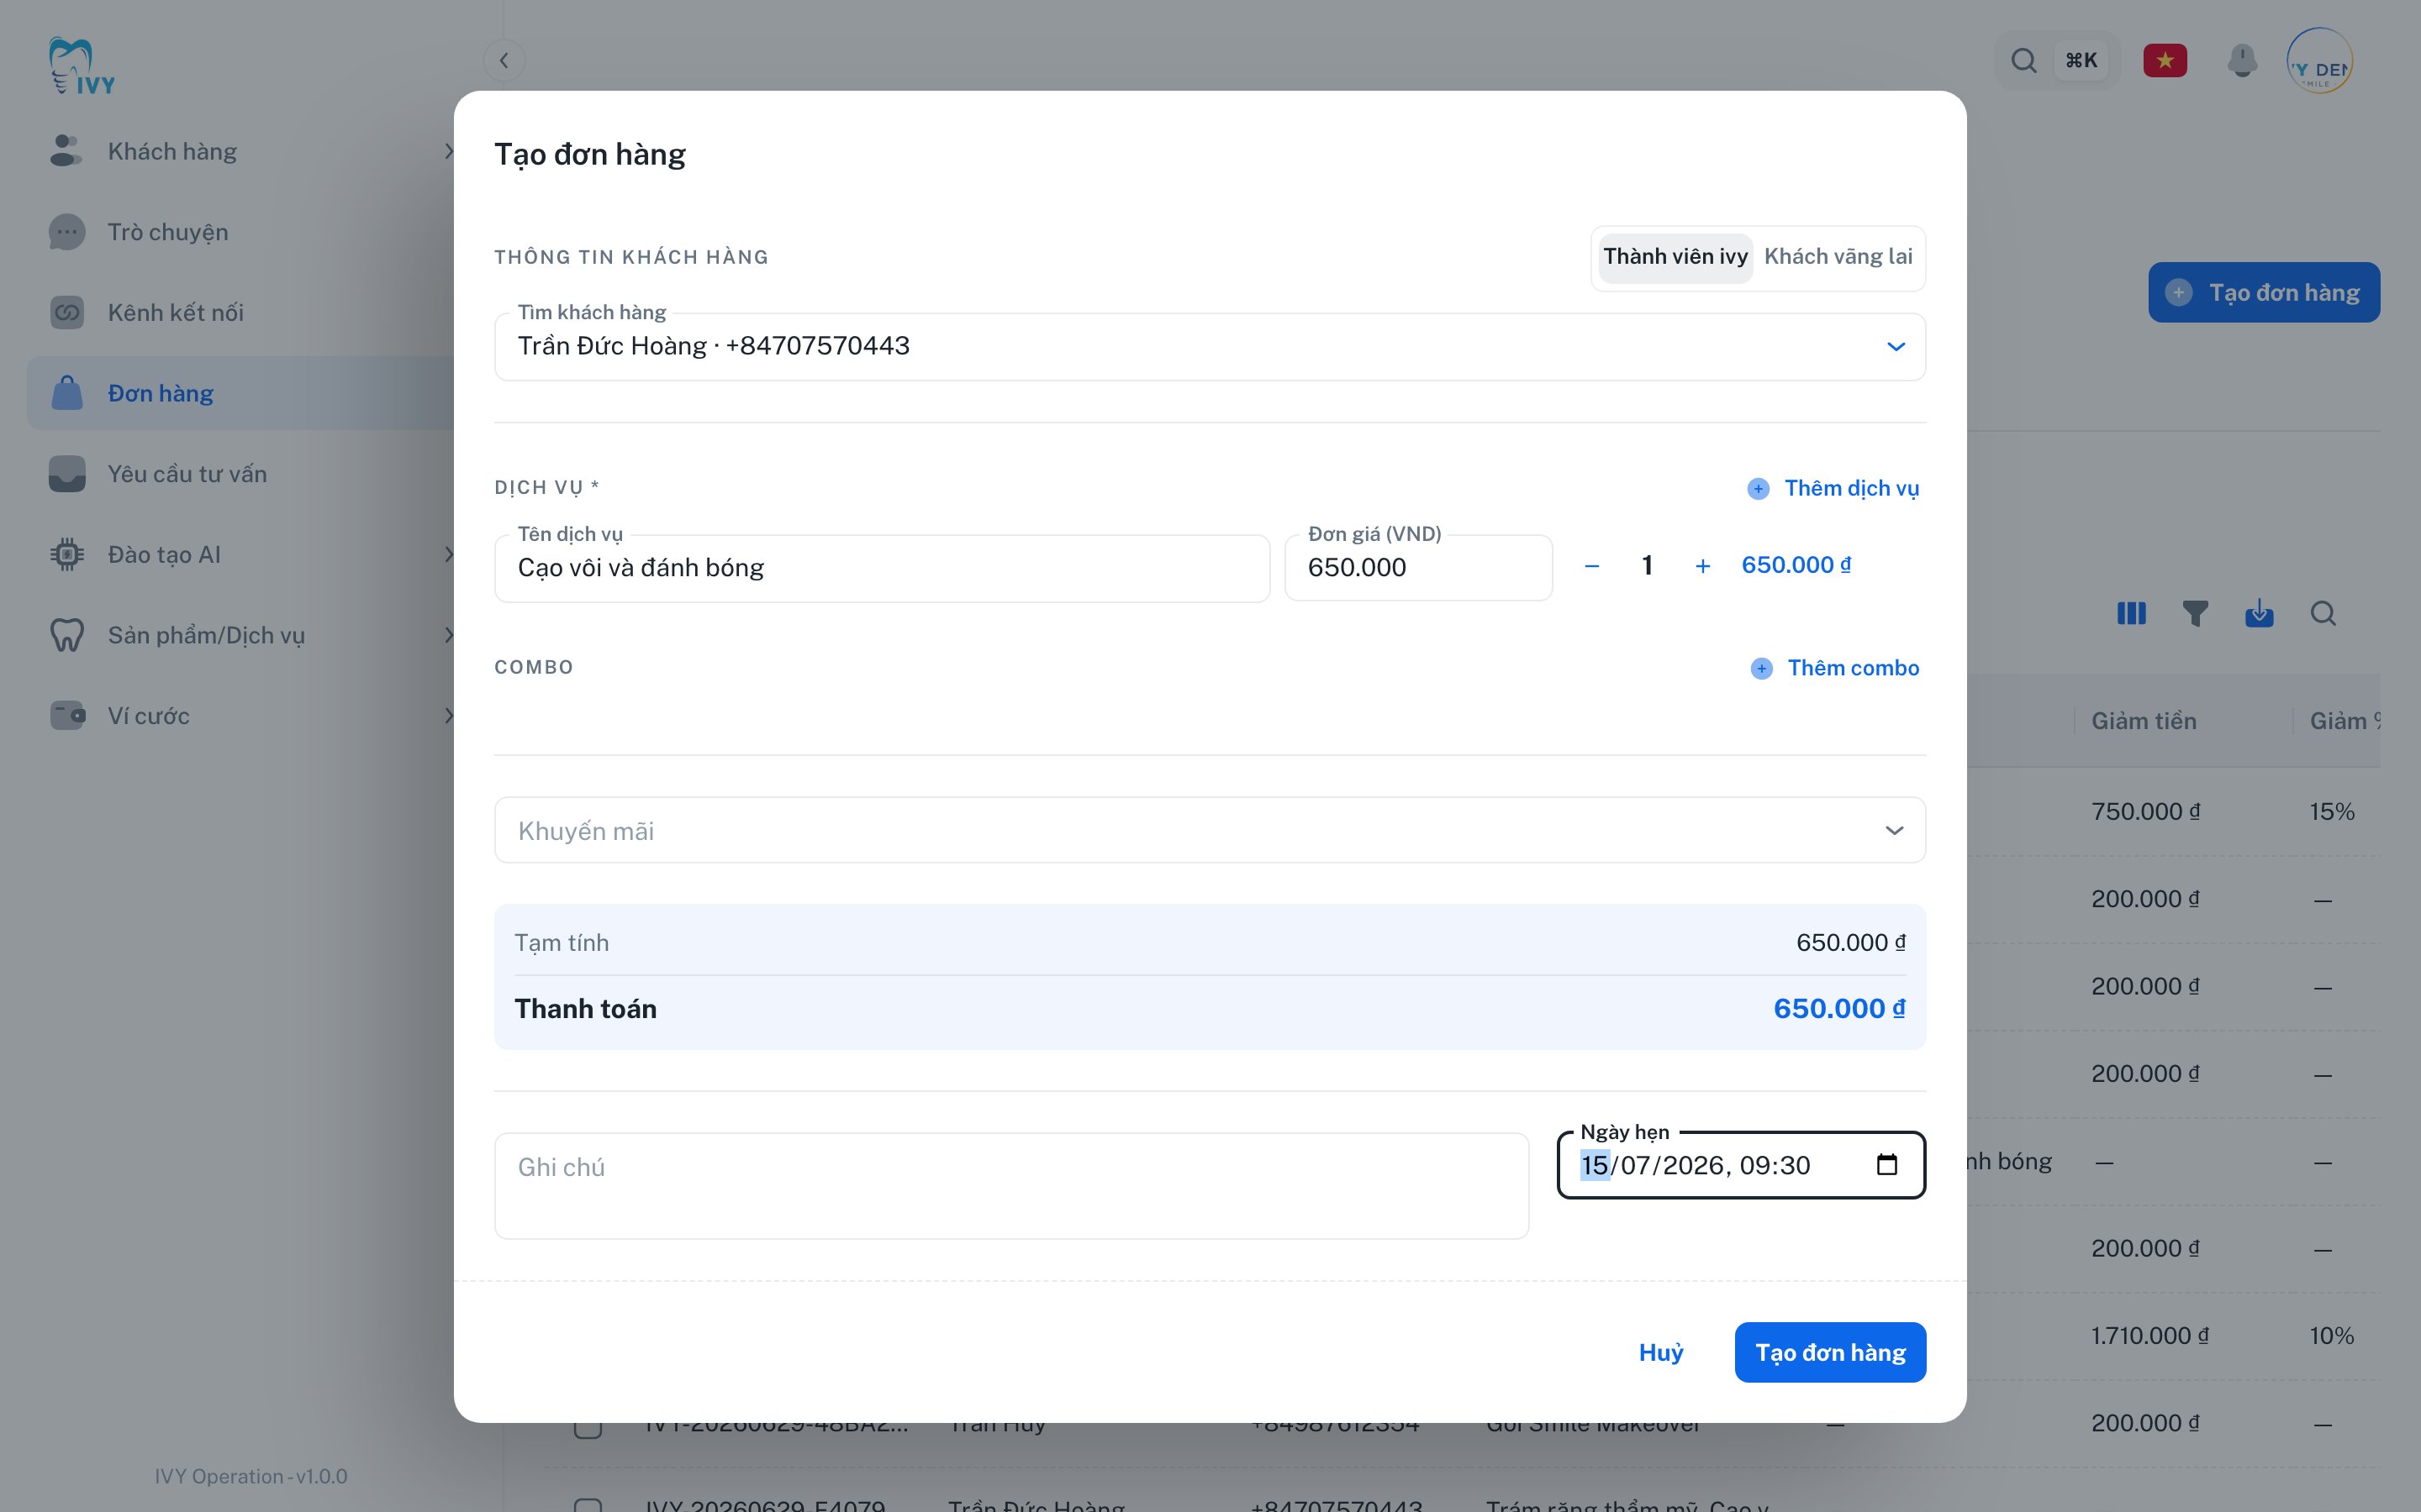Open Đào tạo AI chip icon

[x=66, y=555]
